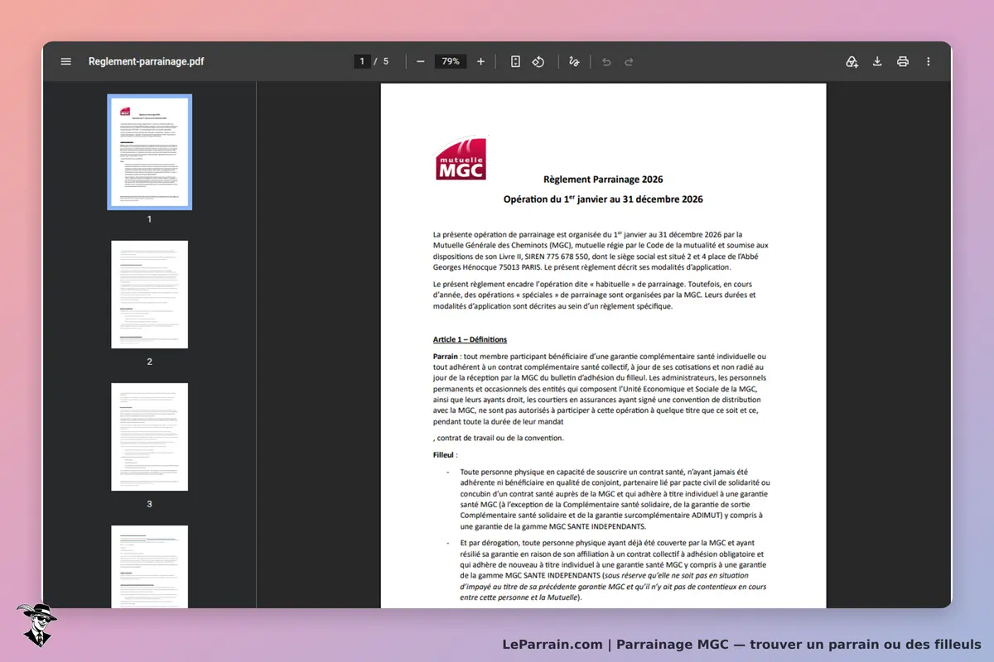The image size is (994, 662).
Task: Select page 2 thumbnail
Action: point(149,295)
